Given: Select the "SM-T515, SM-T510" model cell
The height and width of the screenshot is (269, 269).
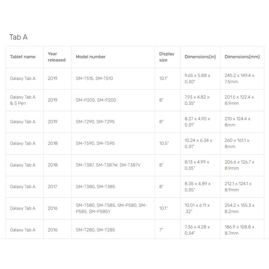Looking at the screenshot, I should pos(94,78).
